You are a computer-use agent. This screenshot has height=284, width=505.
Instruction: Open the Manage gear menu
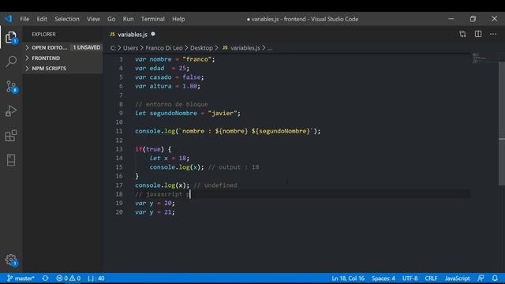(x=11, y=260)
